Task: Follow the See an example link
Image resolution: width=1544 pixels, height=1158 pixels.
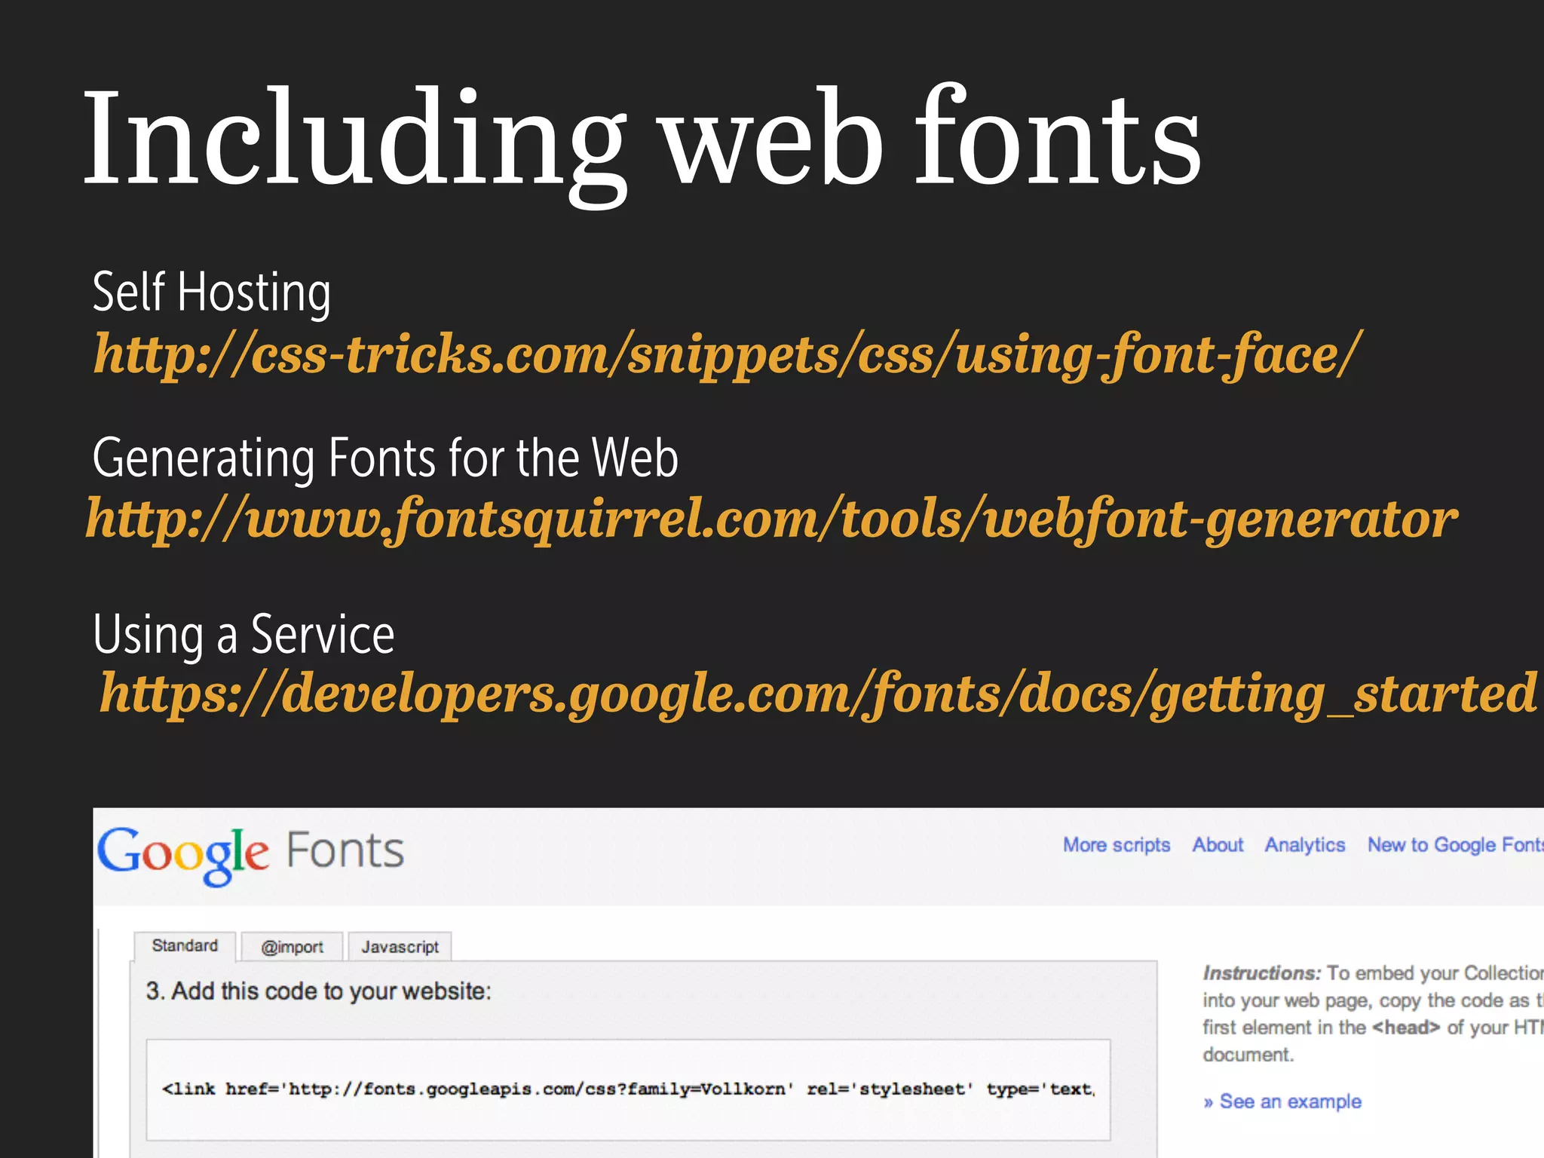Action: click(x=1282, y=1101)
